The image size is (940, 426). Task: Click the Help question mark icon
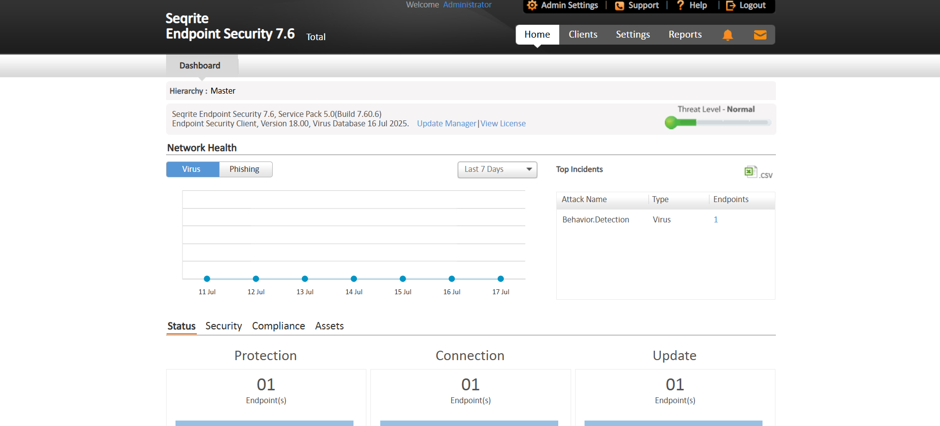[680, 5]
